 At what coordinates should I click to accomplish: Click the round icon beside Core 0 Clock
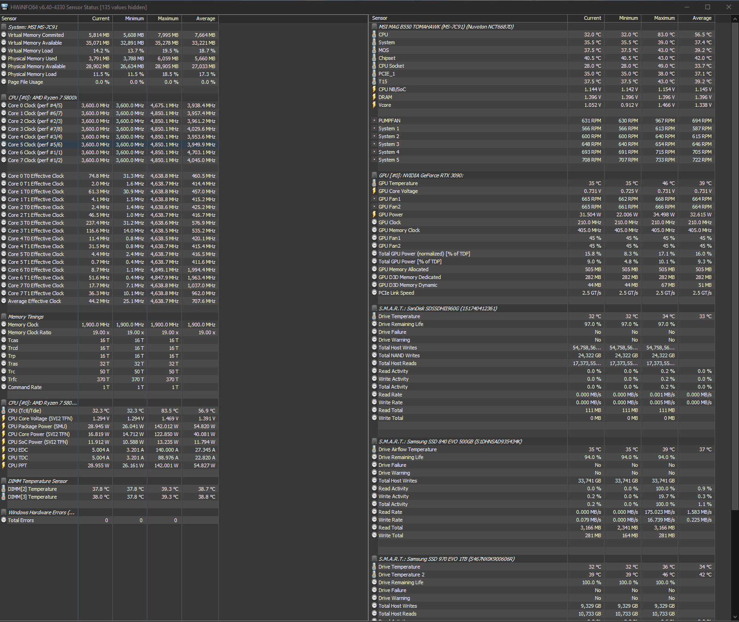click(4, 105)
